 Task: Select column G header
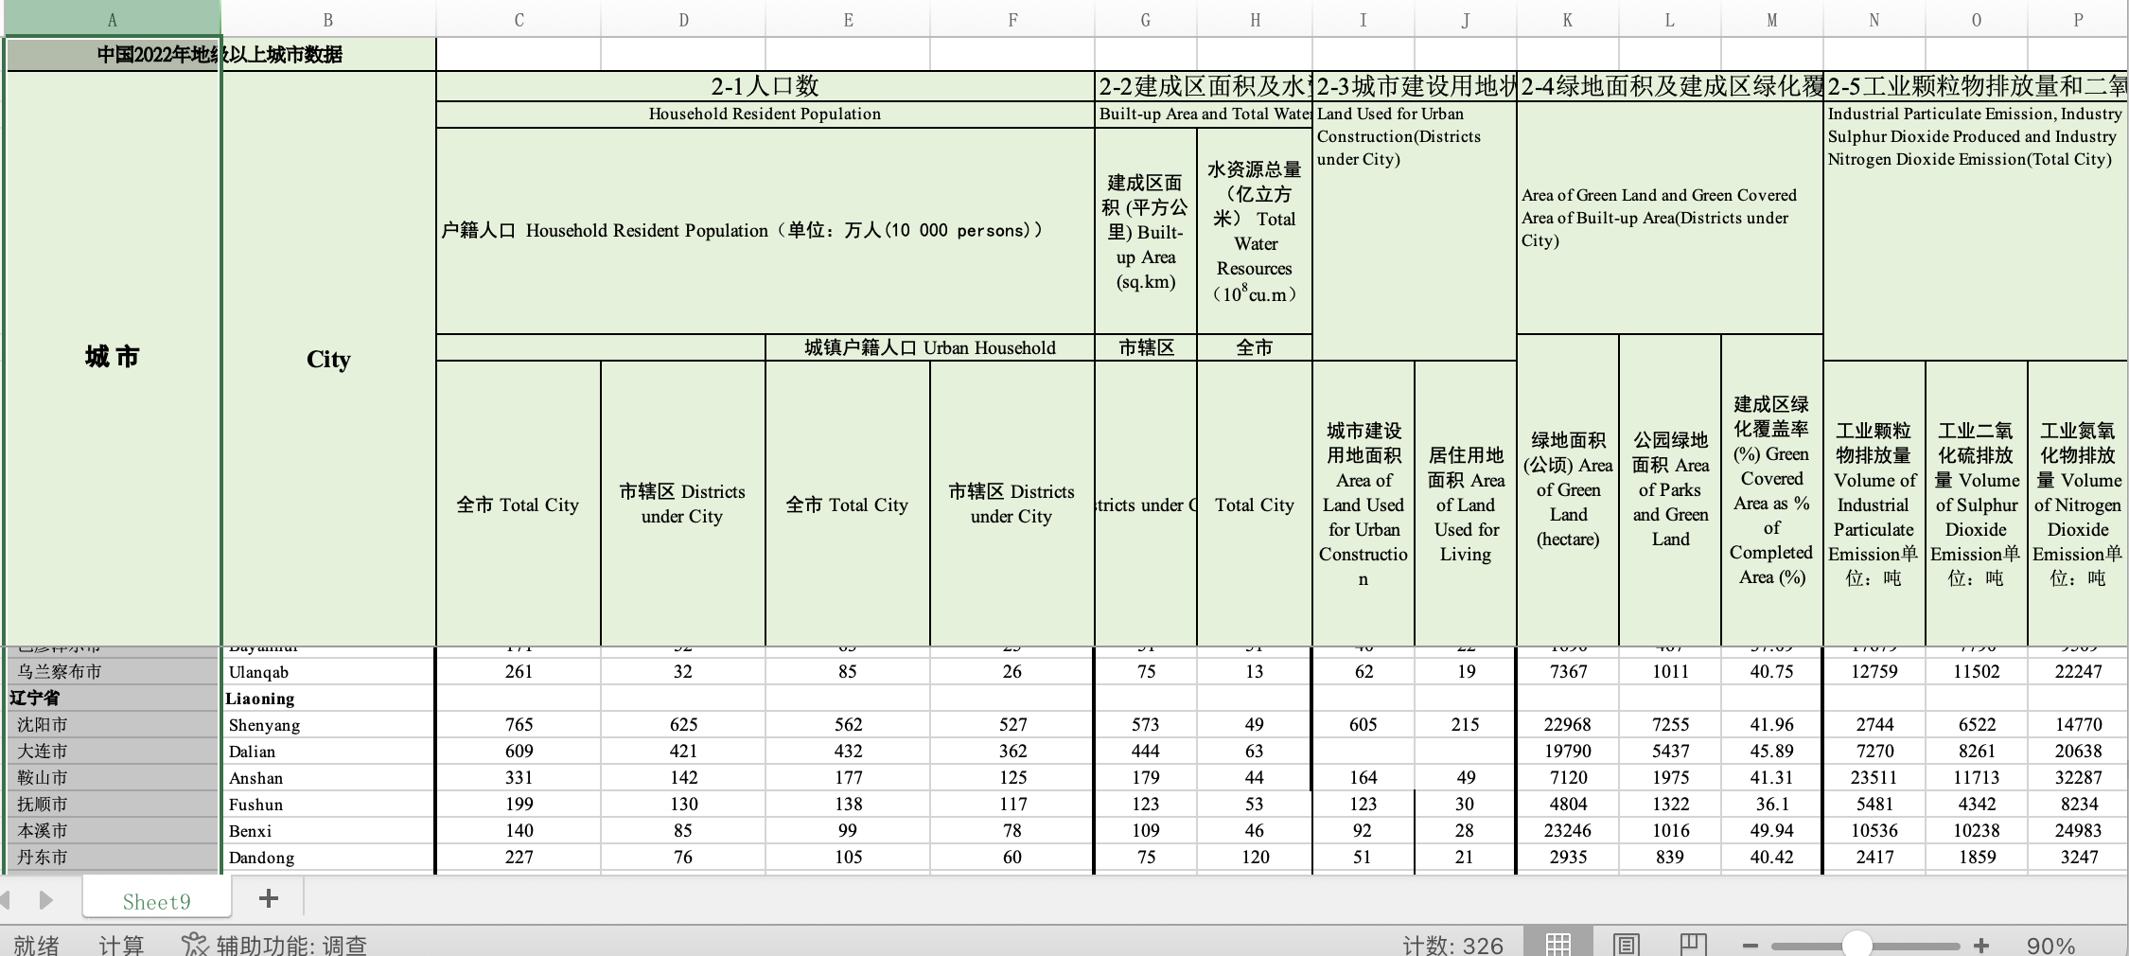pos(1146,19)
